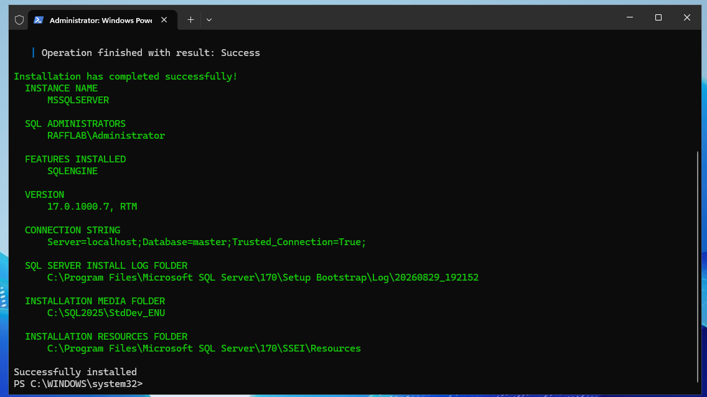Screen dimensions: 707x397
Task: Open a new tab with the plus button
Action: pyautogui.click(x=190, y=20)
